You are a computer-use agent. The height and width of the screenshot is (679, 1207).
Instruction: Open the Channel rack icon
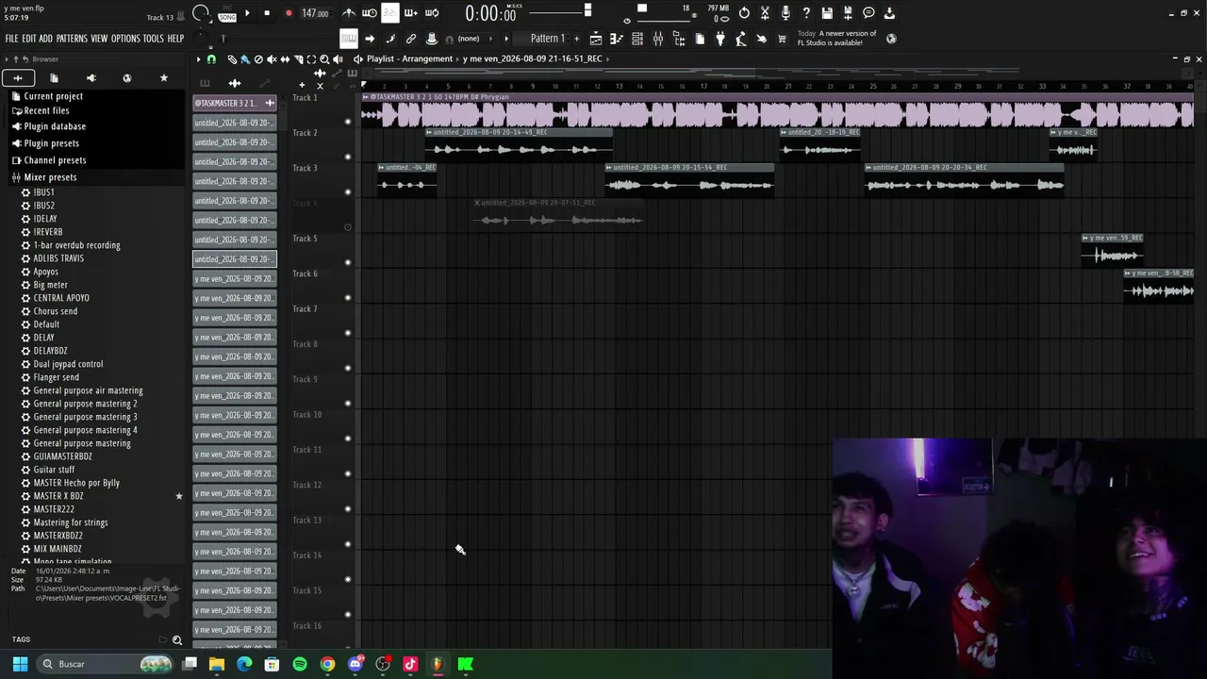coord(637,39)
